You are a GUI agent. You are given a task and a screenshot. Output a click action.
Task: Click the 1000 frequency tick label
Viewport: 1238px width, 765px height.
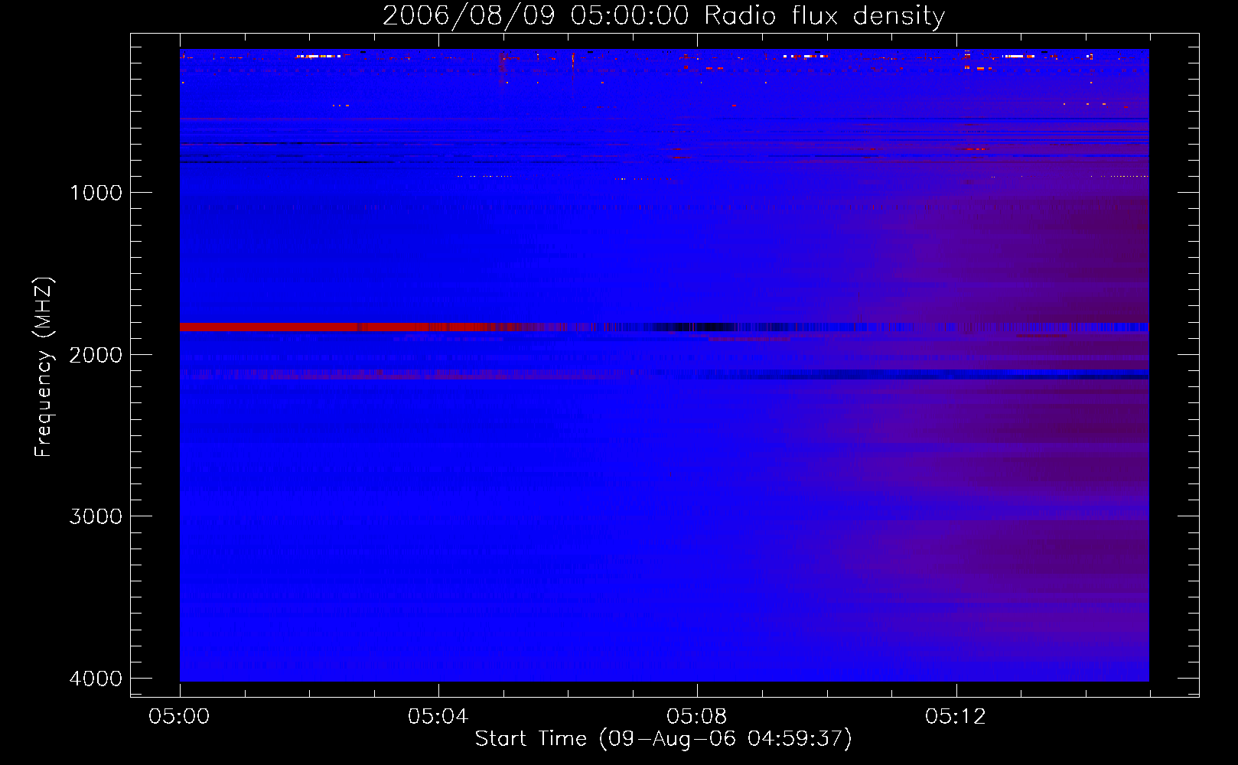tap(96, 193)
